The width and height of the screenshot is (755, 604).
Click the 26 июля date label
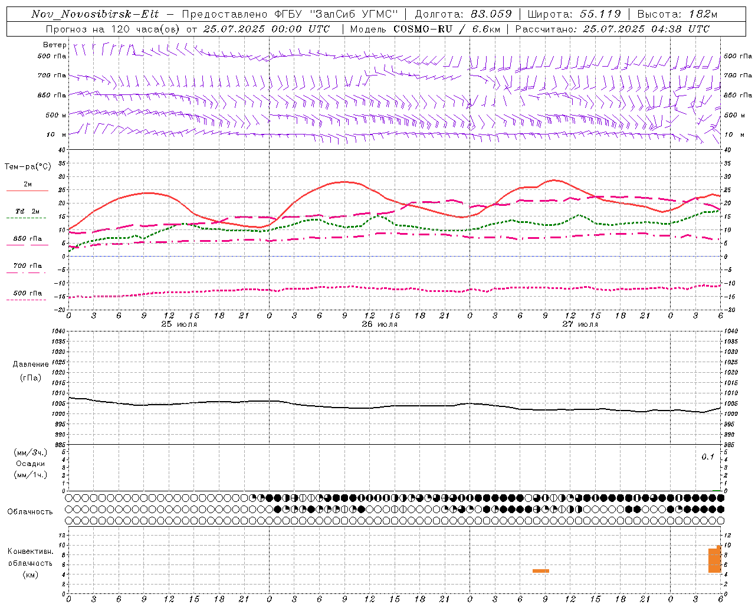[x=380, y=324]
